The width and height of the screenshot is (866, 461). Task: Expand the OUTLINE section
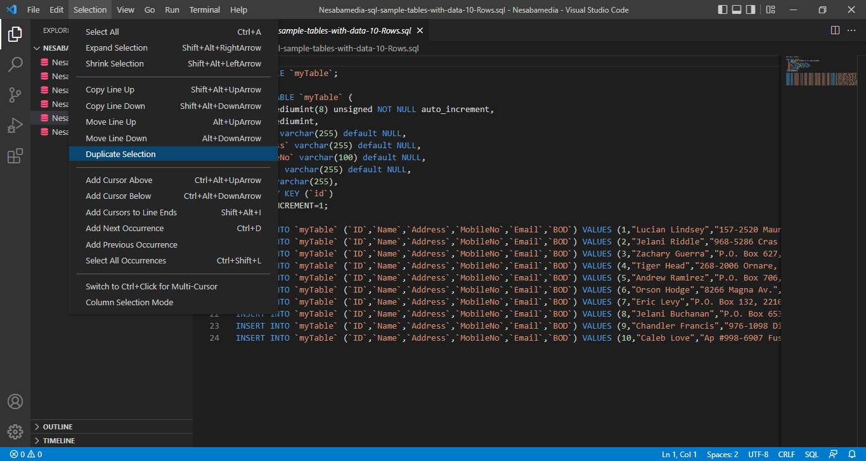tap(58, 427)
